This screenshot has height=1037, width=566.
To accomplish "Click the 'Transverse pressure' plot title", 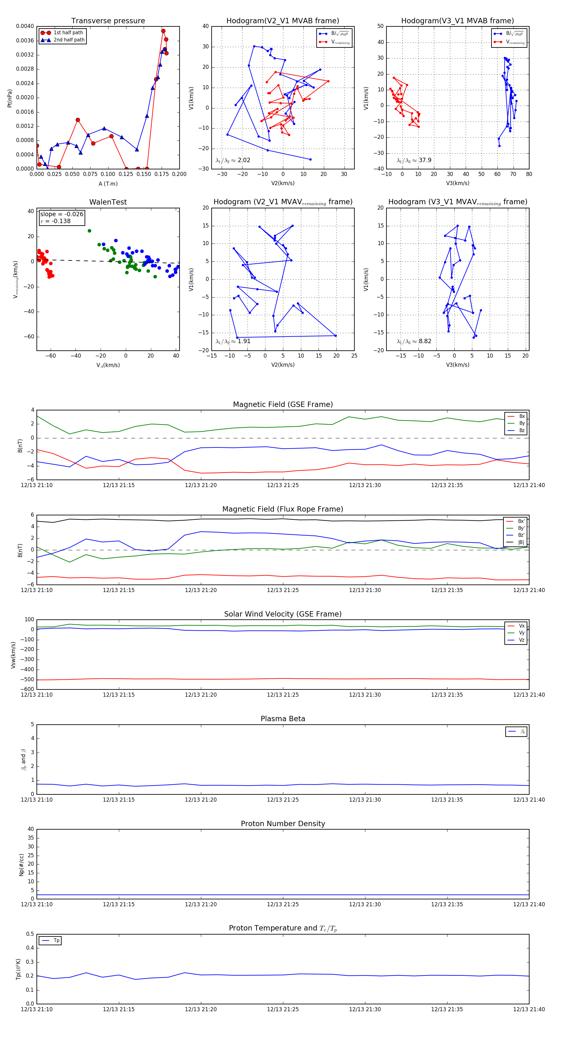I will point(108,21).
